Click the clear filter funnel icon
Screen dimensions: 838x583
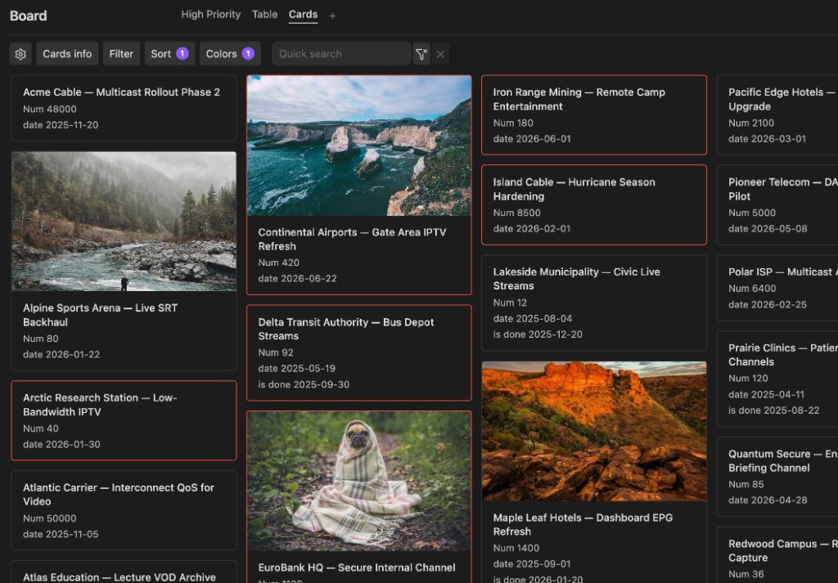pyautogui.click(x=421, y=54)
